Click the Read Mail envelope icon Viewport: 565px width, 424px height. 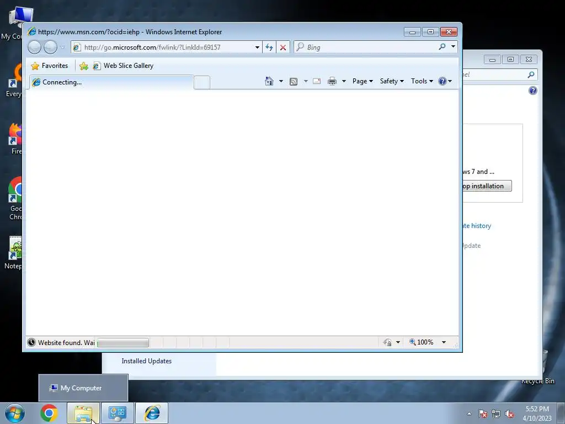click(x=317, y=81)
